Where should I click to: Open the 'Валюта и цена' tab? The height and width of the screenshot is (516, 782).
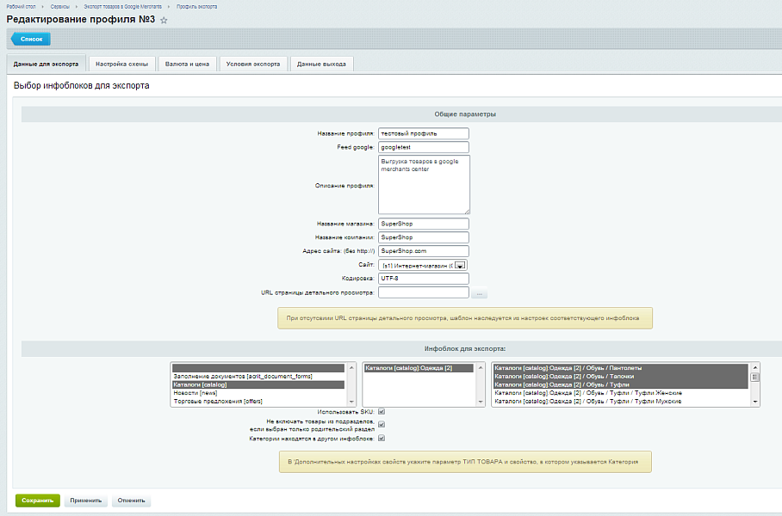pyautogui.click(x=188, y=64)
